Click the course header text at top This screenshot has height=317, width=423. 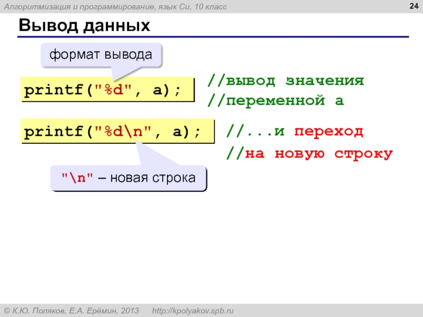[116, 6]
